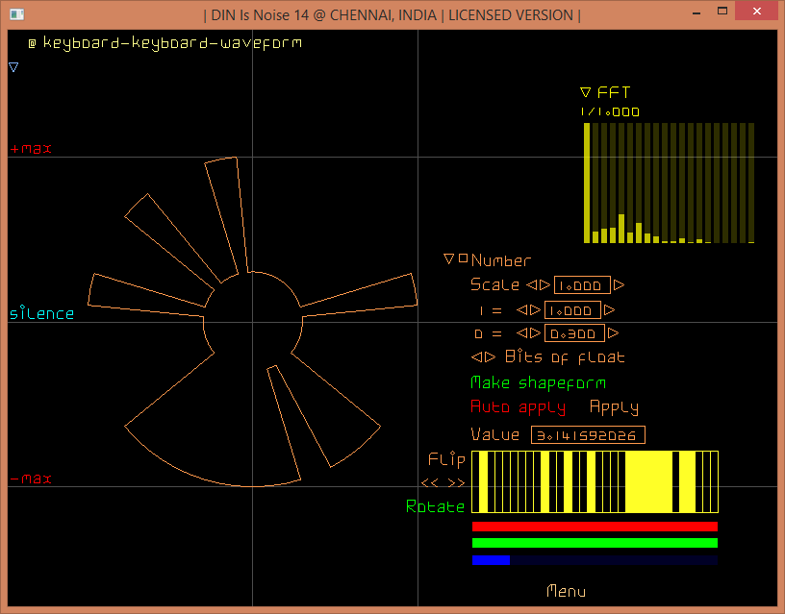This screenshot has width=785, height=614.
Task: Collapse the FFT panel triangle
Action: [x=585, y=92]
